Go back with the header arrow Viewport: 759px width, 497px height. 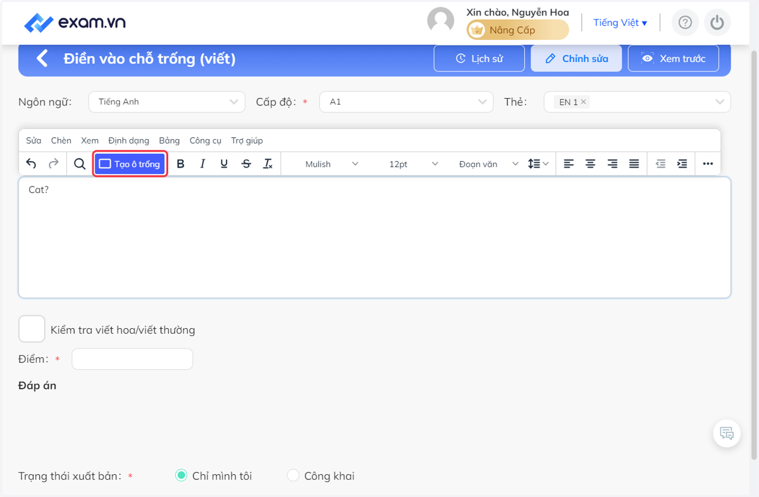42,59
